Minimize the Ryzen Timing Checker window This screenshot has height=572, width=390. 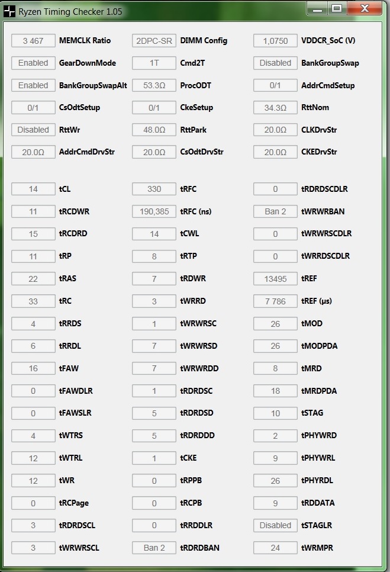(x=317, y=8)
